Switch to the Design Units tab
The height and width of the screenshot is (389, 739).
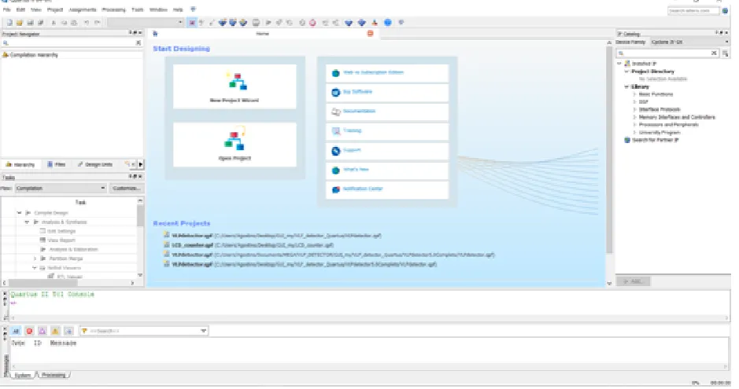[94, 164]
